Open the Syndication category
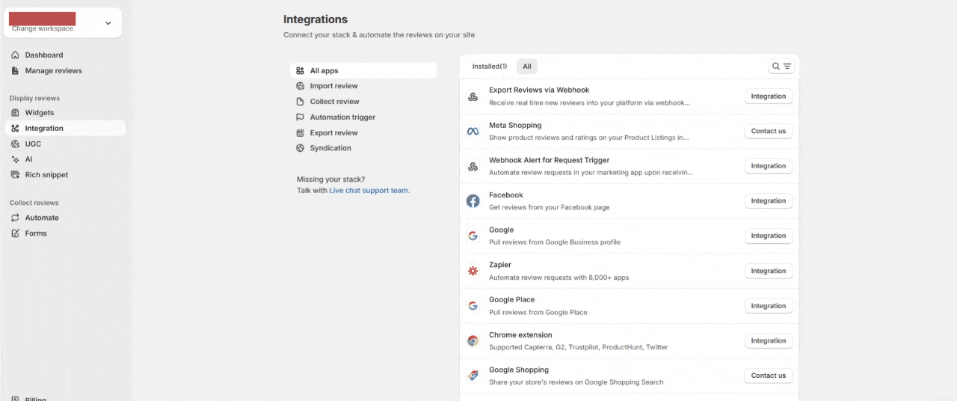 330,148
